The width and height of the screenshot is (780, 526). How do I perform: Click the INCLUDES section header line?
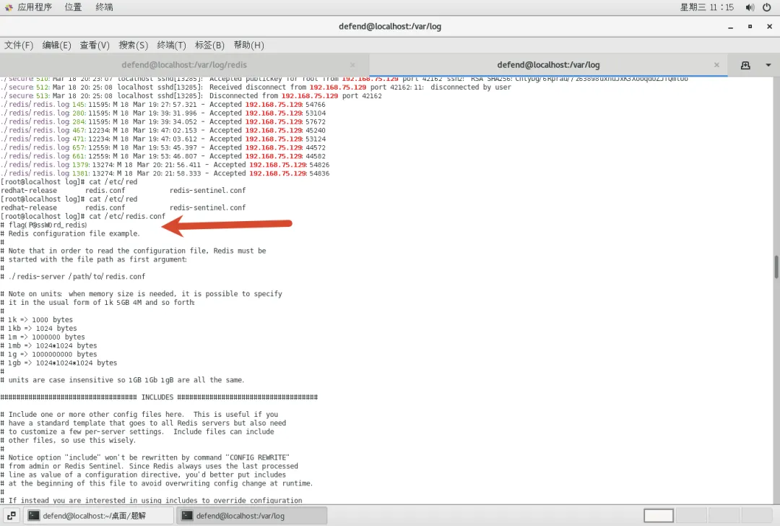point(159,397)
